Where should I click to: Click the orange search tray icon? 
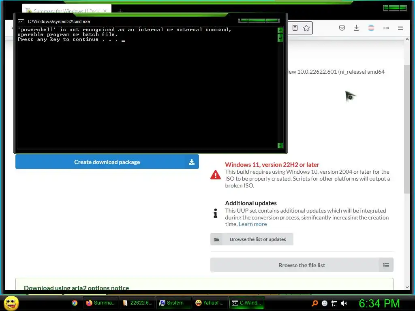[314, 303]
